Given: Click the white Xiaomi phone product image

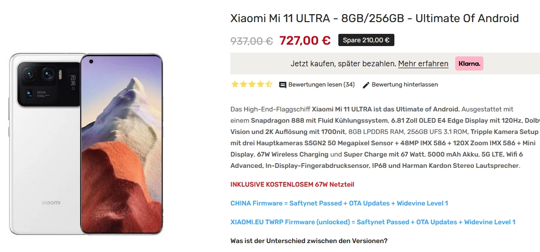Looking at the screenshot, I should [x=86, y=144].
